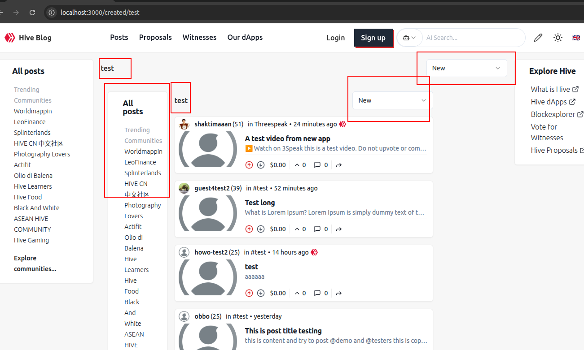Downvote the "Test long" post
Image resolution: width=584 pixels, height=350 pixels.
pos(261,229)
